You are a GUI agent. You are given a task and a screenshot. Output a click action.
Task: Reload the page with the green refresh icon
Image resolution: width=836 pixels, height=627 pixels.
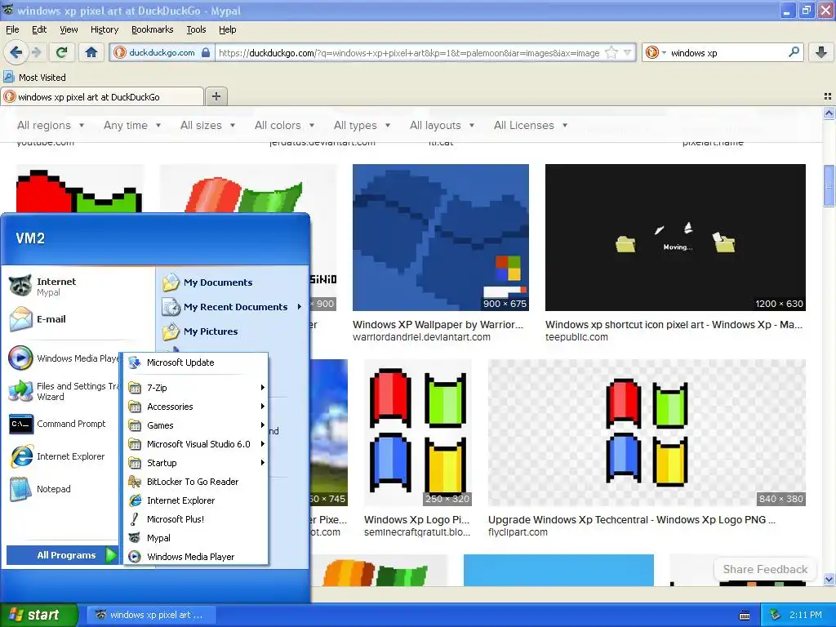click(62, 52)
